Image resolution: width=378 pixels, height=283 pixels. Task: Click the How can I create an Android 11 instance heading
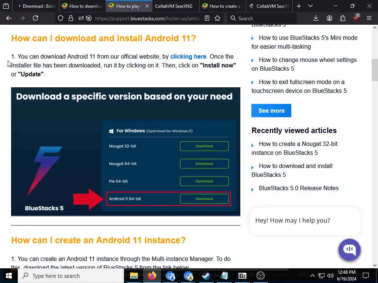(x=98, y=240)
